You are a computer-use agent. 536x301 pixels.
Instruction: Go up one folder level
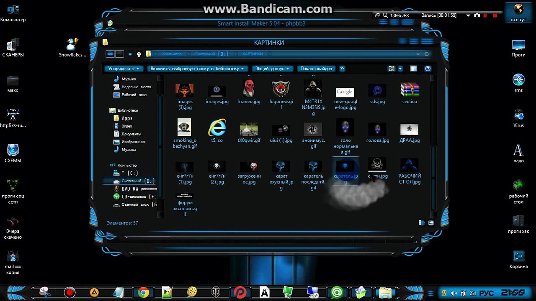[x=139, y=54]
